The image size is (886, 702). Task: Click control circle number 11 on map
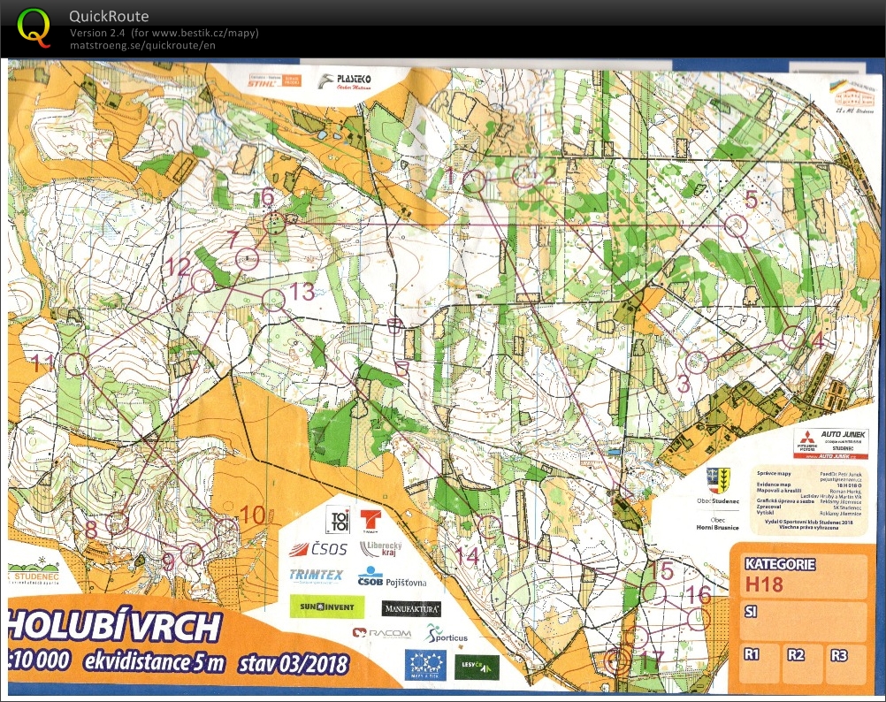[x=76, y=363]
